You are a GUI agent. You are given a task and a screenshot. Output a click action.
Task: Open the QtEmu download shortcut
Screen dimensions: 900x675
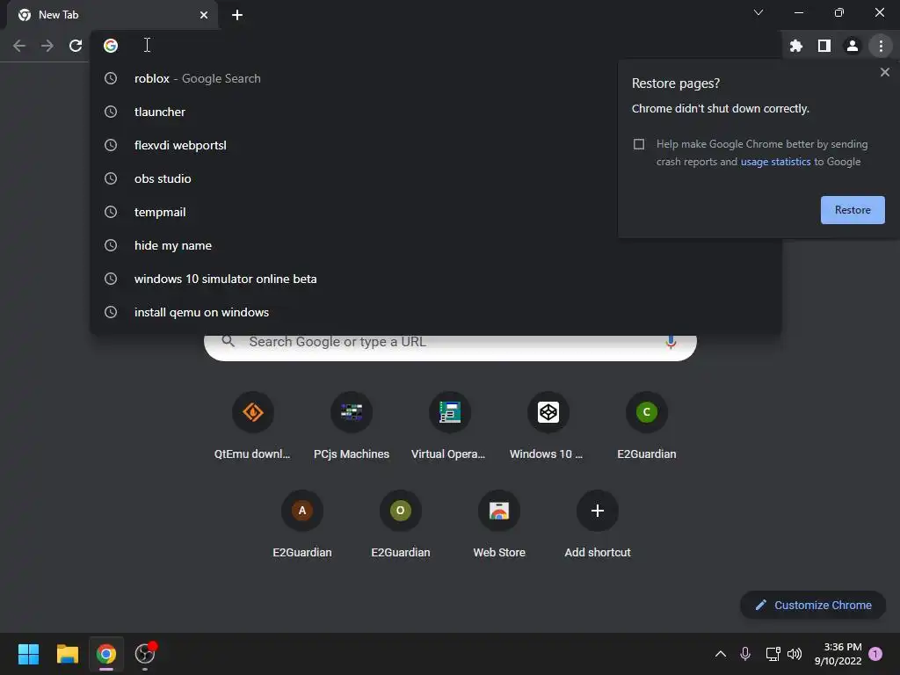click(252, 426)
